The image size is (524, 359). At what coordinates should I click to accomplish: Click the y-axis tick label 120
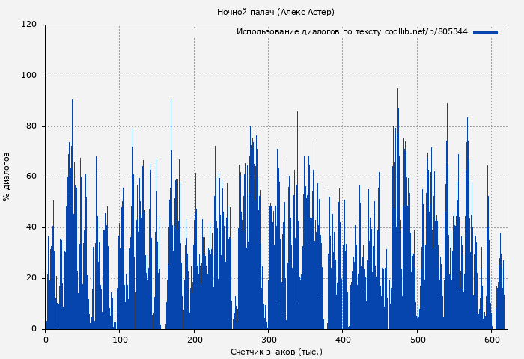click(x=29, y=25)
